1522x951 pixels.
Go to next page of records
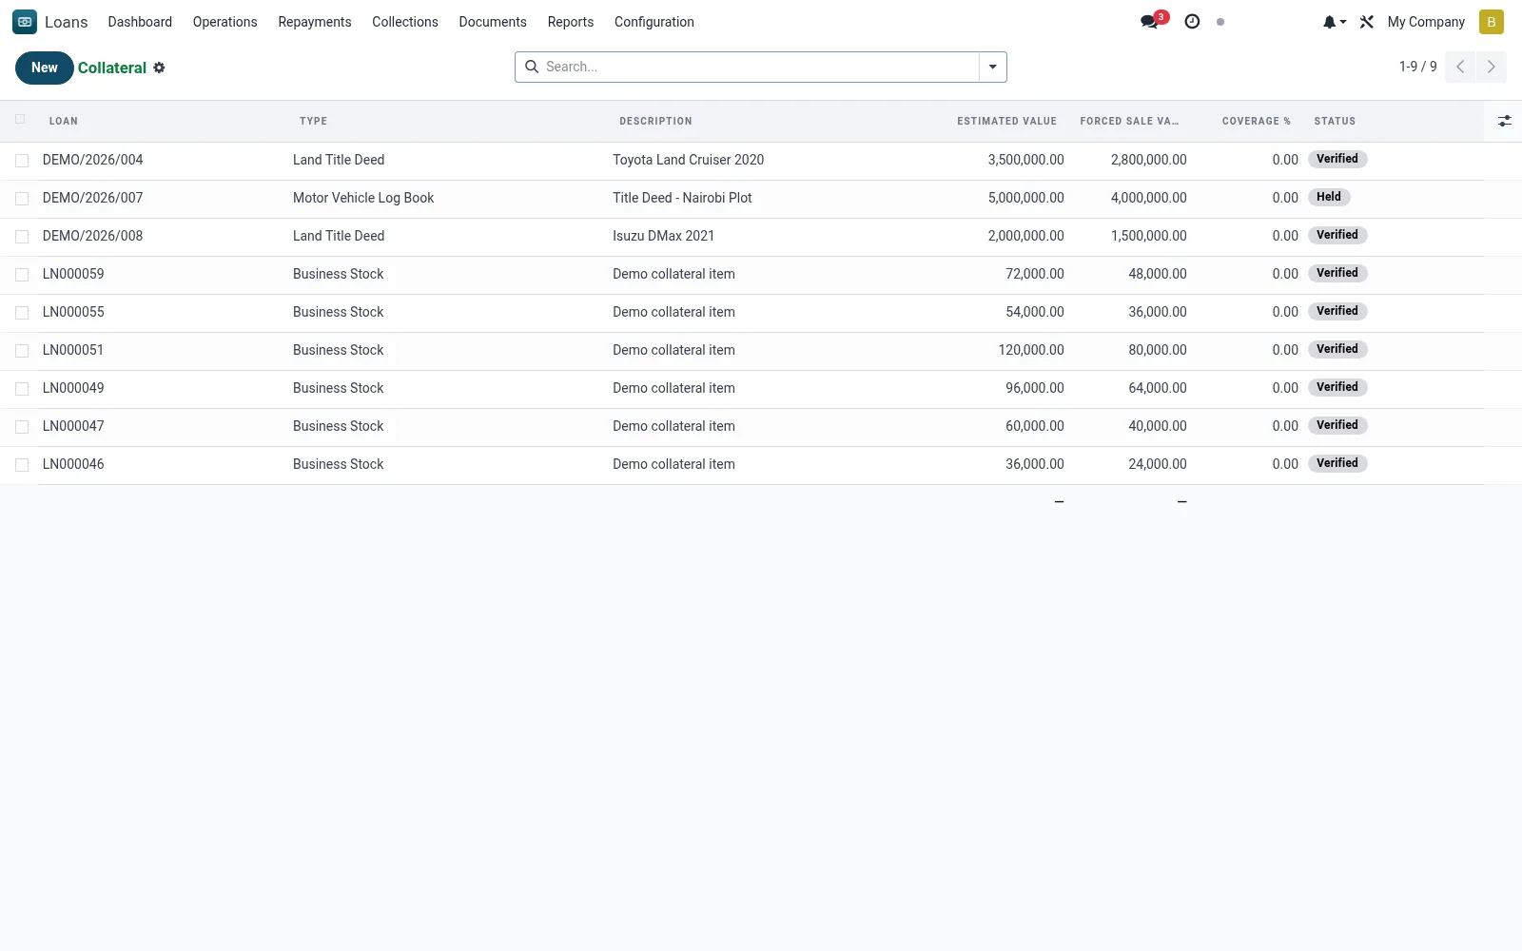coord(1491,67)
